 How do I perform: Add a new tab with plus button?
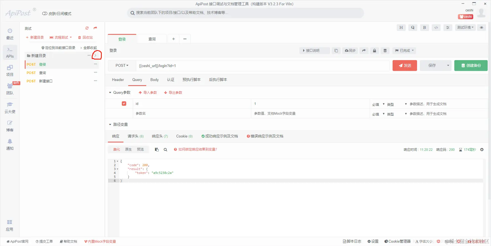coord(173,39)
